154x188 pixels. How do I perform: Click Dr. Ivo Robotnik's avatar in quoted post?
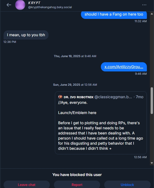tap(60, 97)
